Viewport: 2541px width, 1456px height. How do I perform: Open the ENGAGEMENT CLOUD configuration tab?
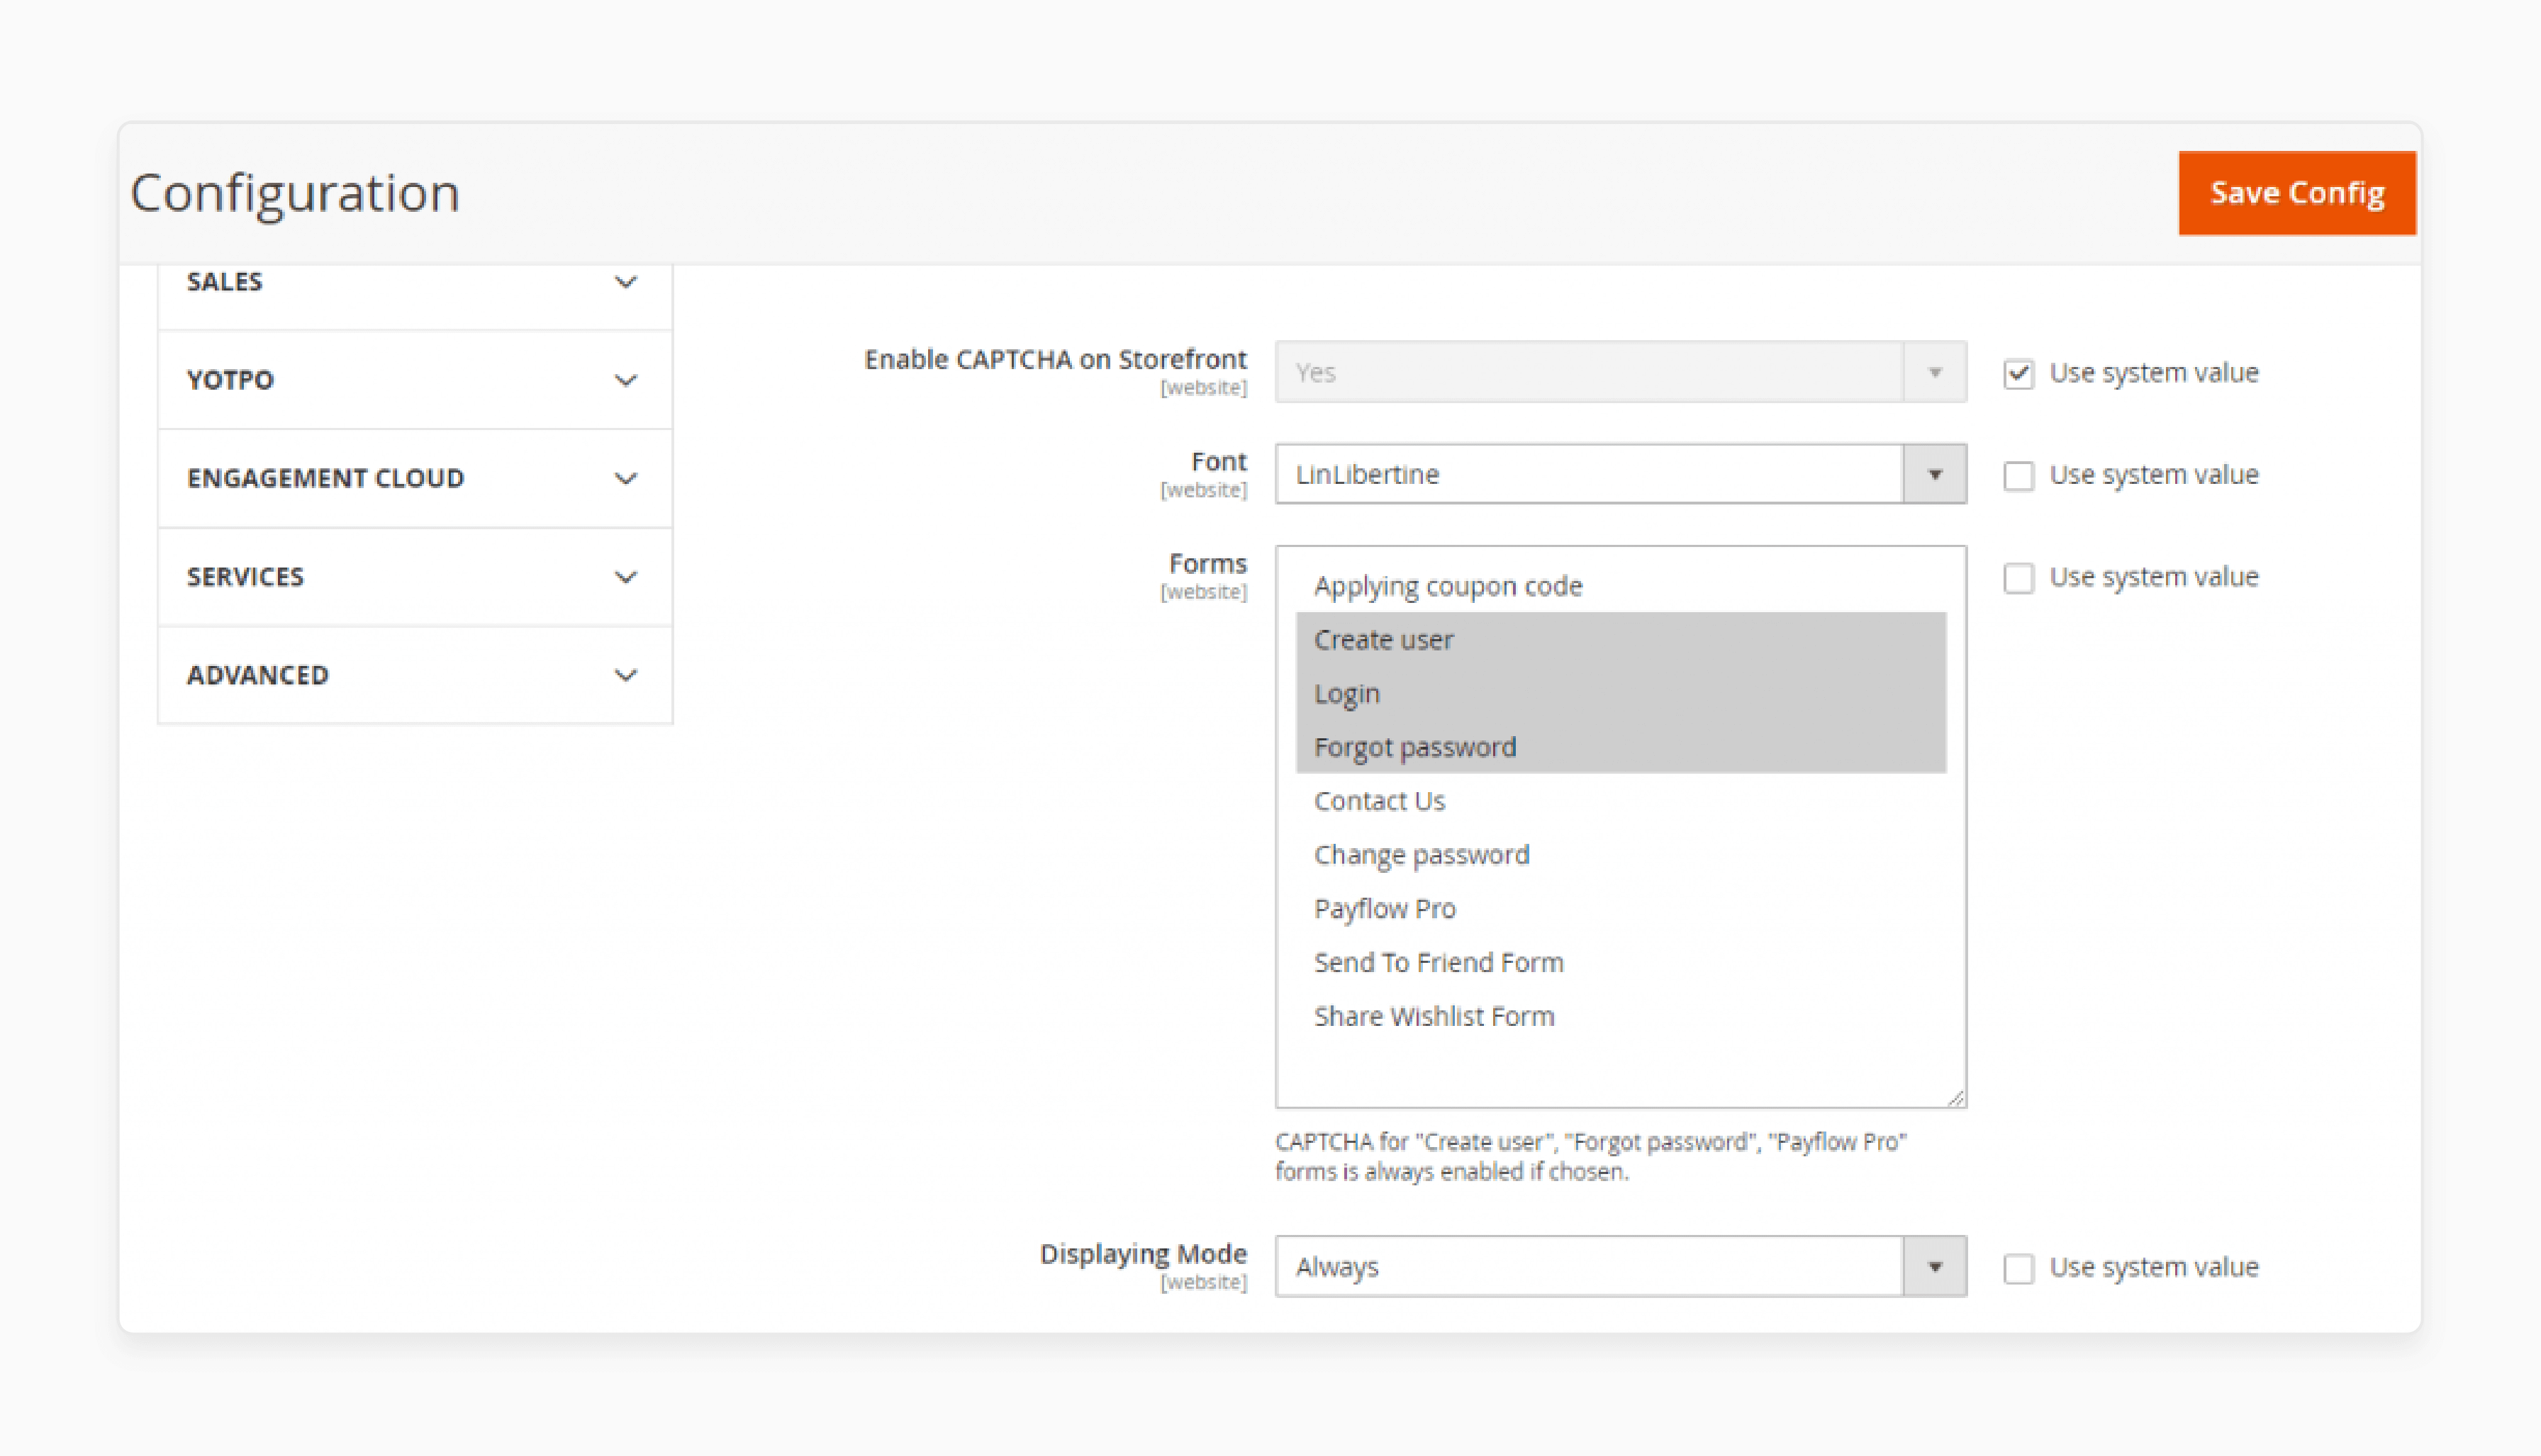tap(415, 478)
